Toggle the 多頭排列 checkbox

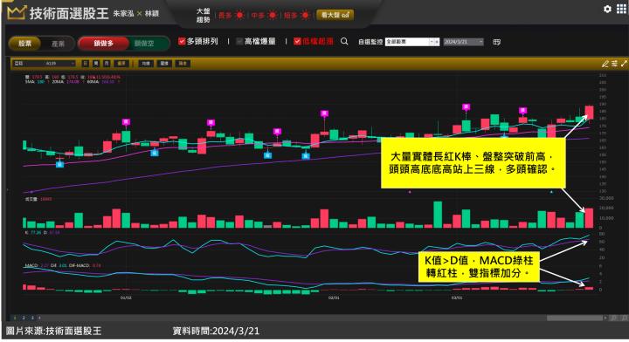click(182, 41)
